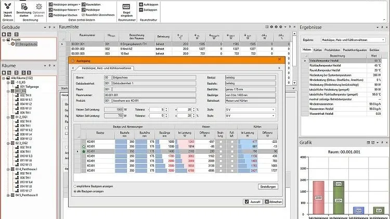The height and width of the screenshot is (219, 390).
Task: Toggle Falluft checkbox in 1000 mm row
Action: point(232,142)
